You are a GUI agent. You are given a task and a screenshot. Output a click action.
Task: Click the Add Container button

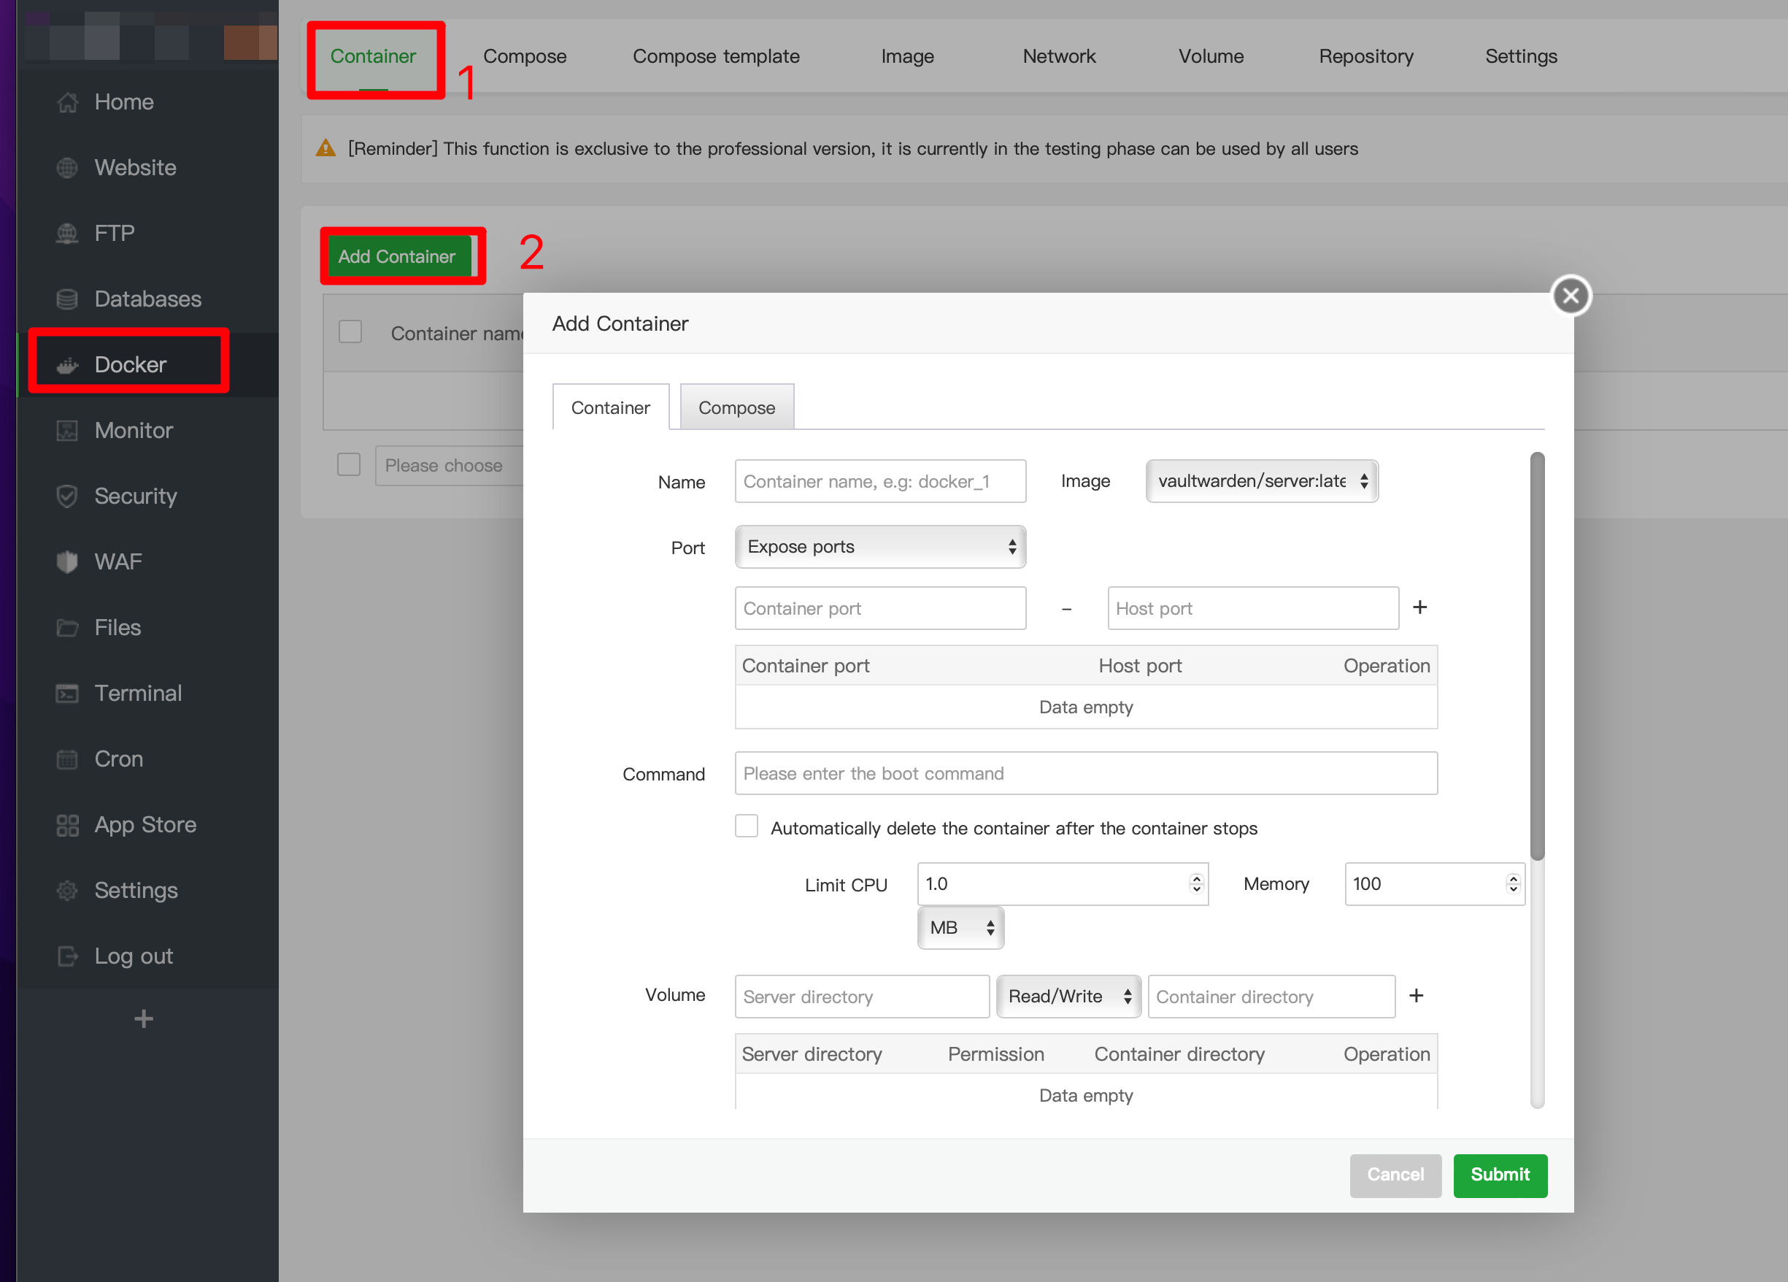coord(399,254)
